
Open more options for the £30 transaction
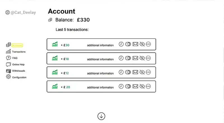point(148,44)
